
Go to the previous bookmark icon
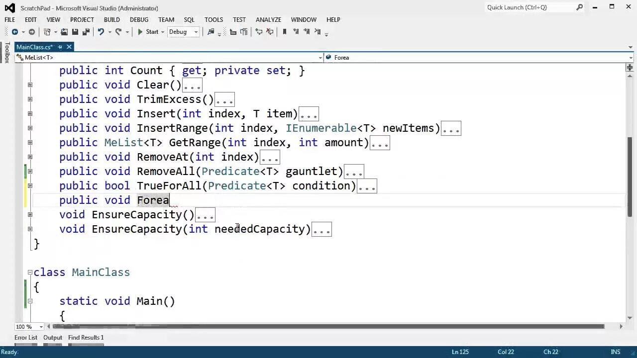point(296,32)
